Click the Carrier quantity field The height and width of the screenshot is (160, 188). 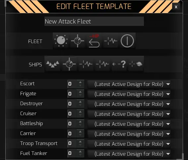(72, 133)
